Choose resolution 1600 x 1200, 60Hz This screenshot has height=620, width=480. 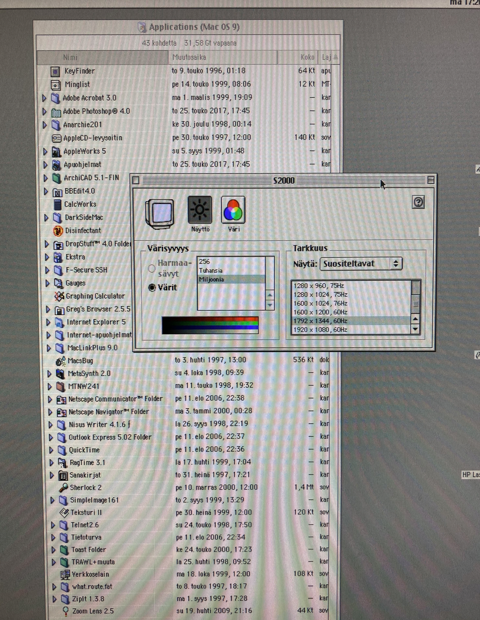pos(351,312)
